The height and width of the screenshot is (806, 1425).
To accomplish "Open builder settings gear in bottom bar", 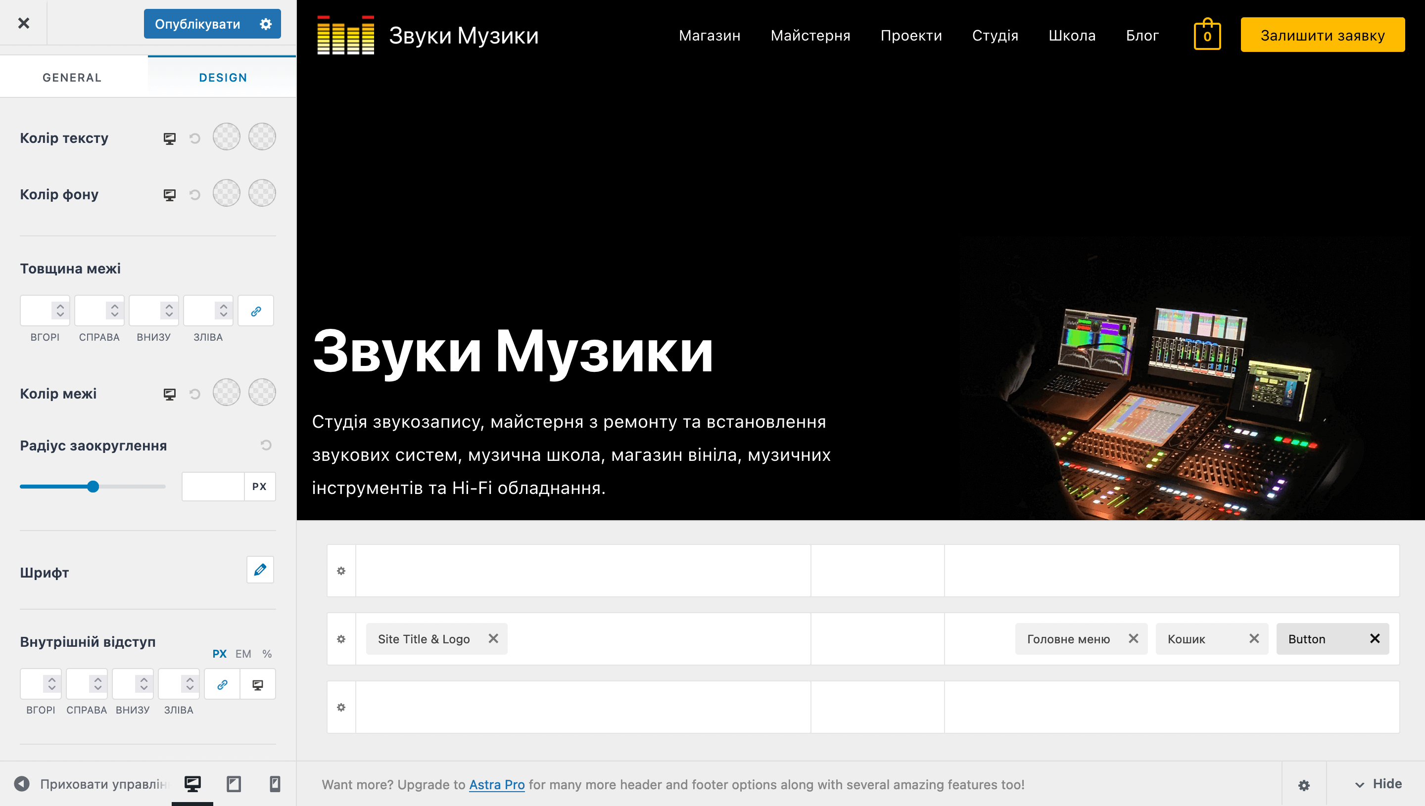I will point(1304,785).
